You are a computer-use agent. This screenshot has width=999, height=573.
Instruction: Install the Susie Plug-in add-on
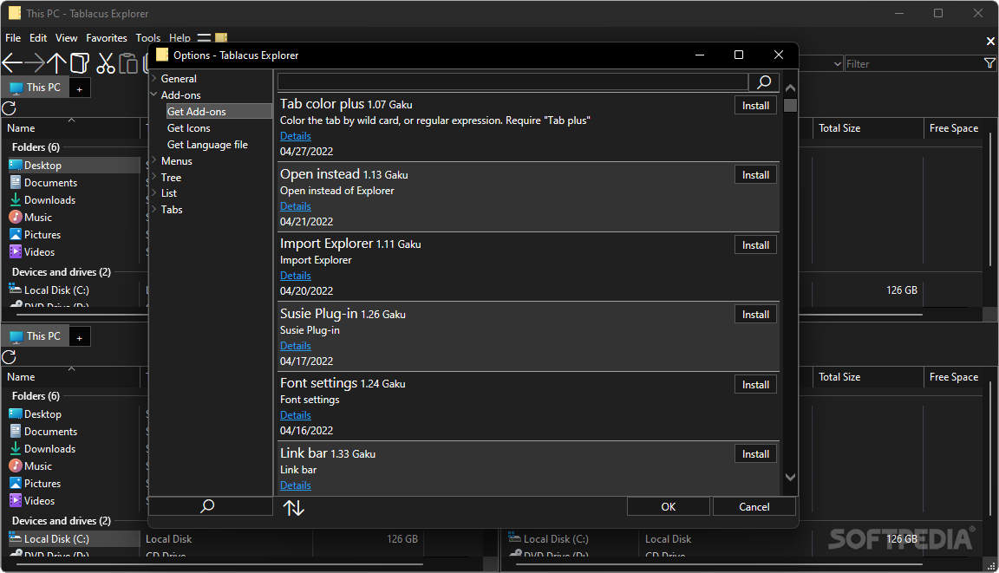pyautogui.click(x=755, y=314)
